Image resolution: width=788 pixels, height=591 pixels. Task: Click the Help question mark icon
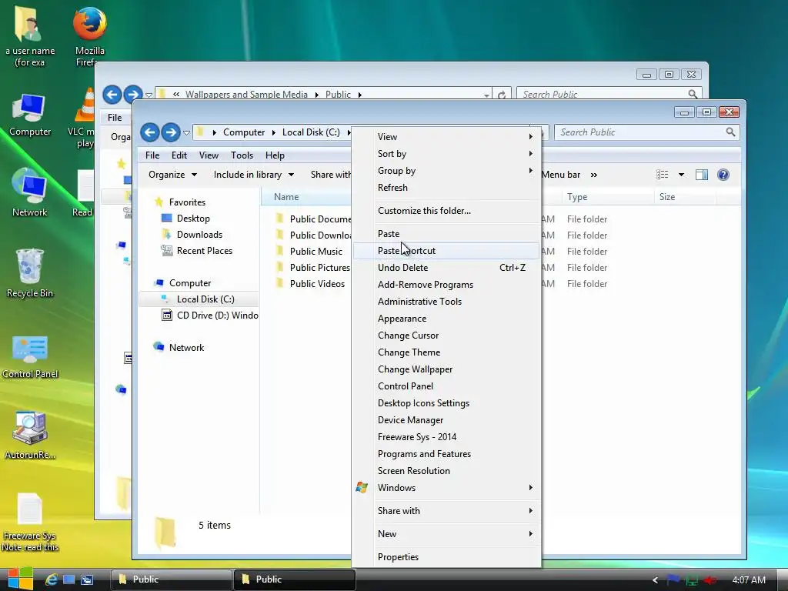723,175
